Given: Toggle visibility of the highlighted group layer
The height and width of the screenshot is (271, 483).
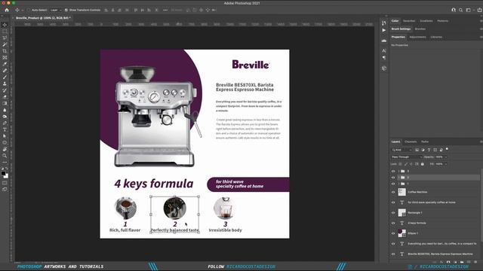Looking at the screenshot, I should point(393,178).
